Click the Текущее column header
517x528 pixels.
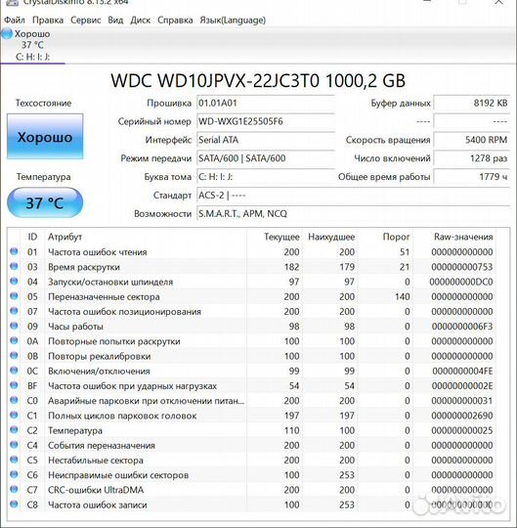281,237
